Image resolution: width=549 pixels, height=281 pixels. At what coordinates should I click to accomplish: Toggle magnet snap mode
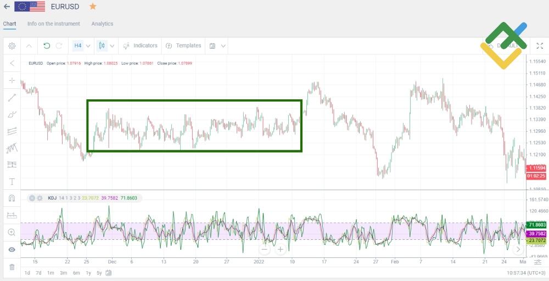pos(12,199)
